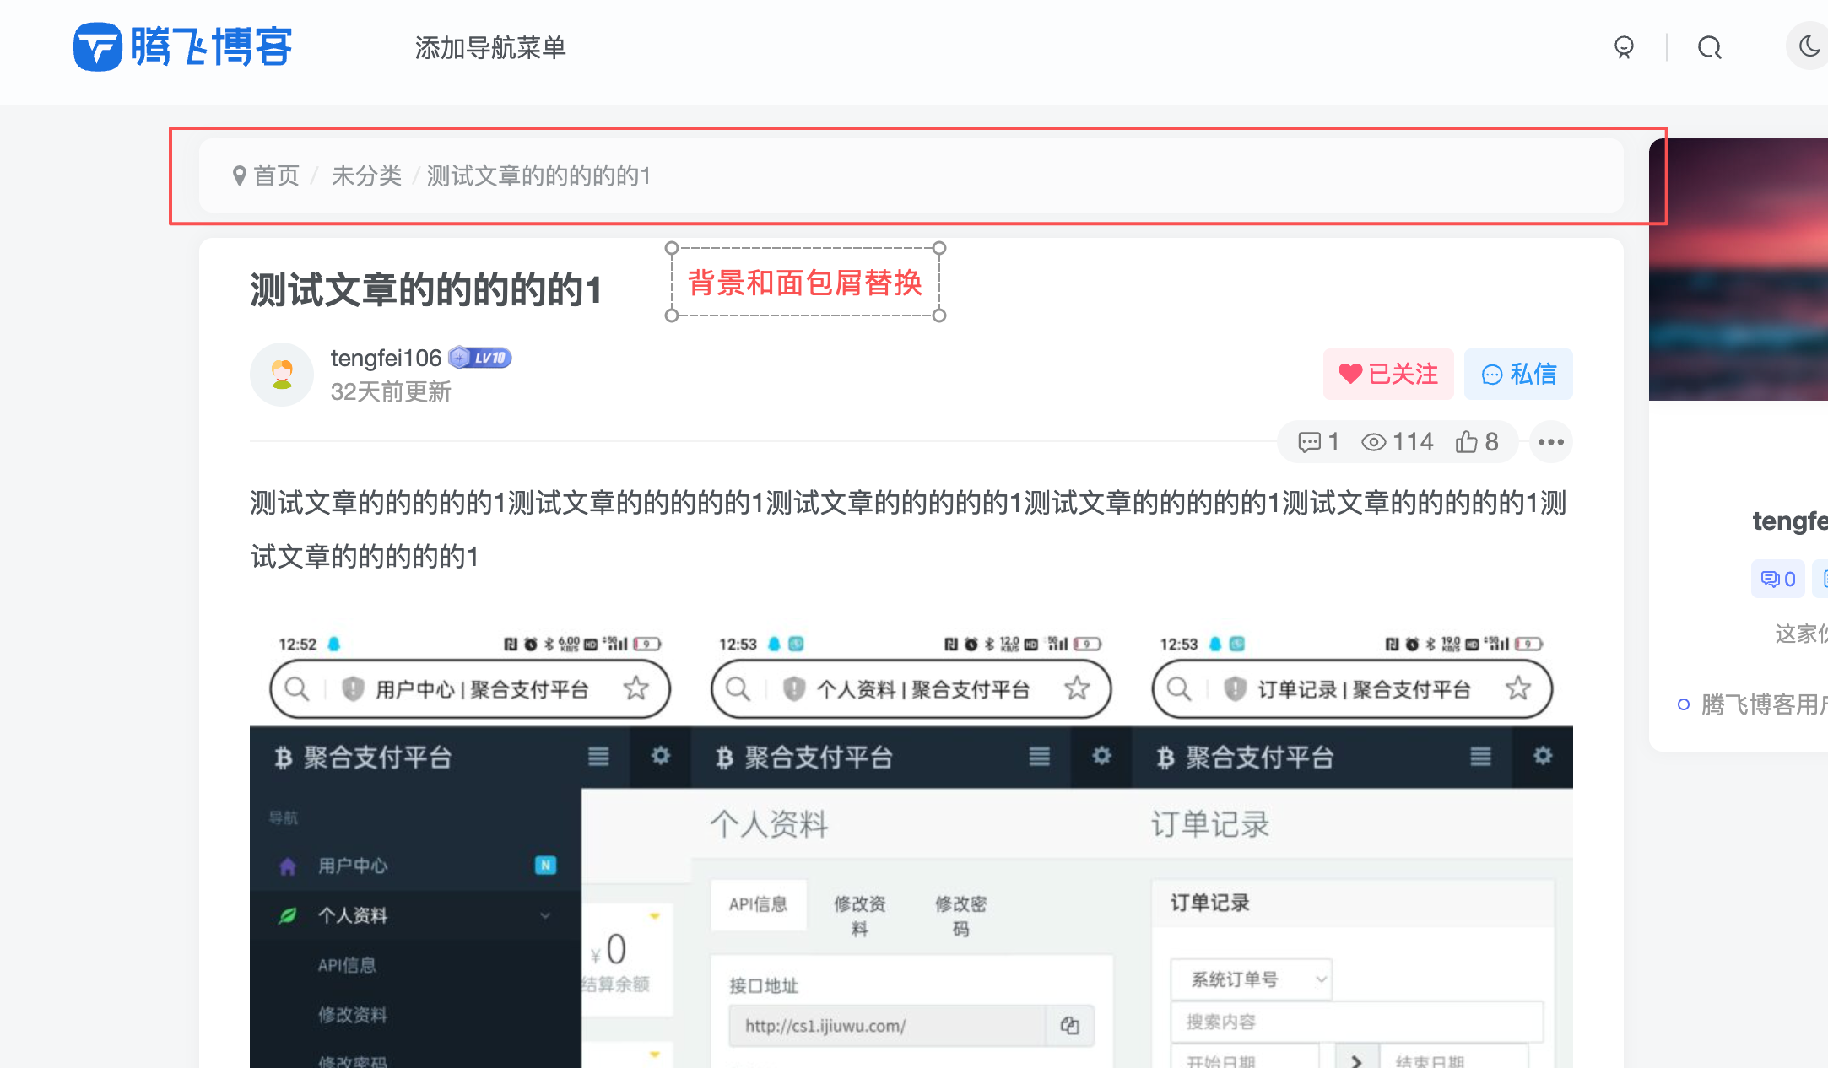
Task: Navigate to 首页 via the breadcrumb
Action: coord(277,176)
